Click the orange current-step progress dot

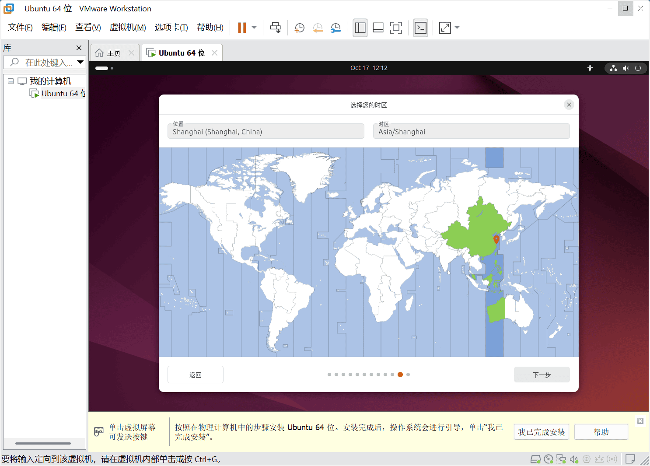pos(400,375)
